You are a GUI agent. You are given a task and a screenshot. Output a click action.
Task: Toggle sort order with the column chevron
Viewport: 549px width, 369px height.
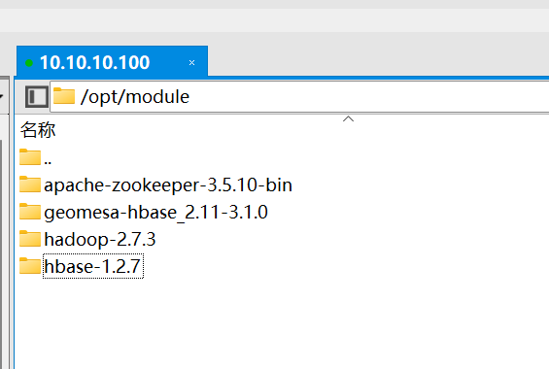348,119
